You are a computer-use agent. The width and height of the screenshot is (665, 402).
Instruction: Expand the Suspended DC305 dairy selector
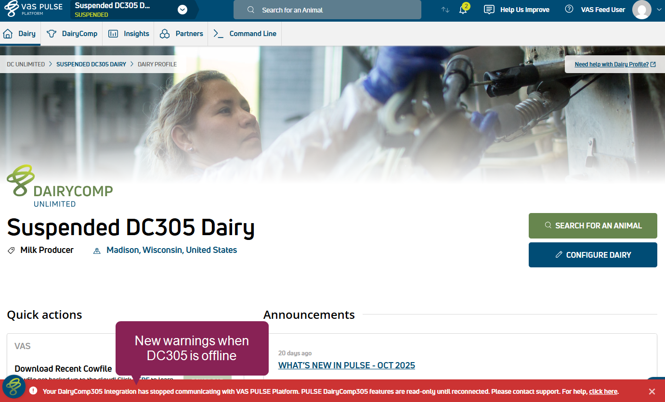pyautogui.click(x=182, y=10)
